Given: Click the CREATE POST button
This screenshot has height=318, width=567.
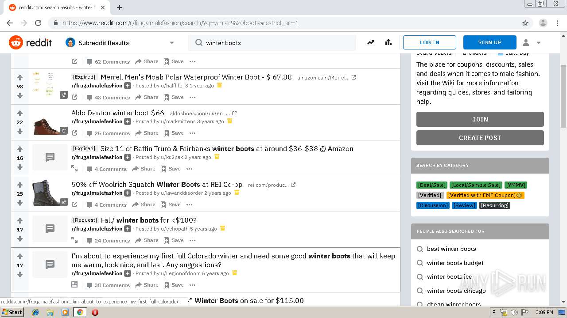Looking at the screenshot, I should click(480, 138).
